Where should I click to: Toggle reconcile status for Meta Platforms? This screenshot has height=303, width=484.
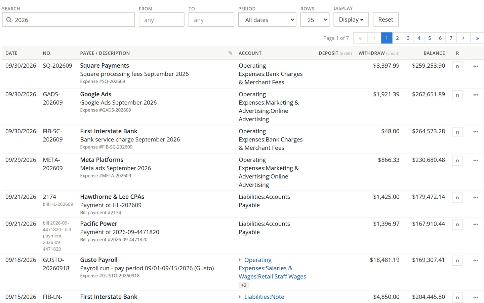(x=457, y=161)
